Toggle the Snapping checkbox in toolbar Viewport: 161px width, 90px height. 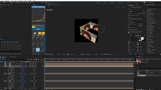pyautogui.click(x=46, y=2)
